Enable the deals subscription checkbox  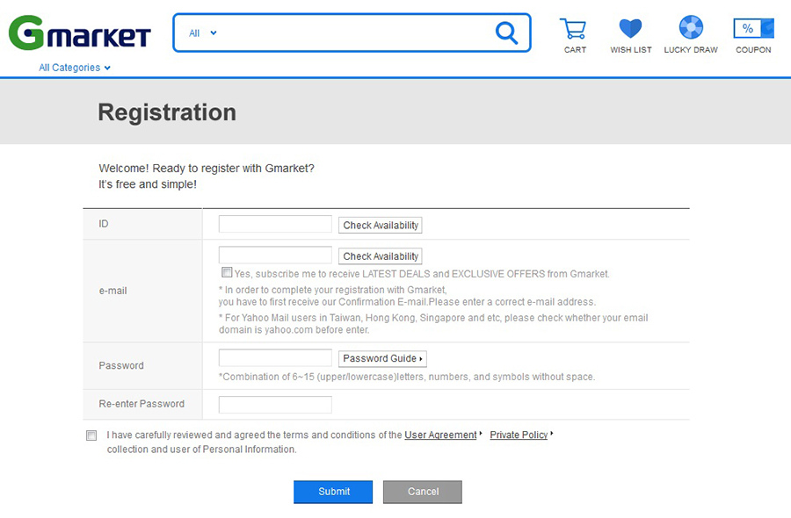point(227,272)
